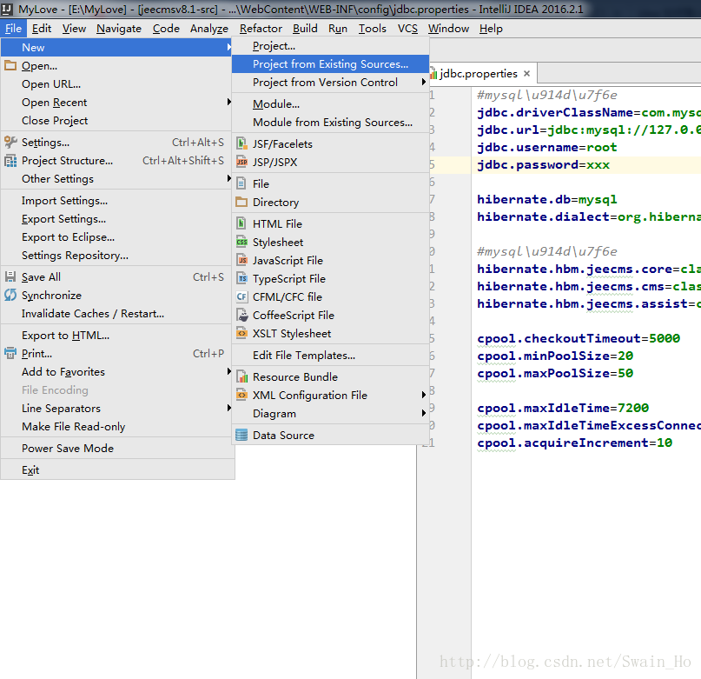Choose Settings Repository...
The height and width of the screenshot is (679, 701).
click(116, 255)
